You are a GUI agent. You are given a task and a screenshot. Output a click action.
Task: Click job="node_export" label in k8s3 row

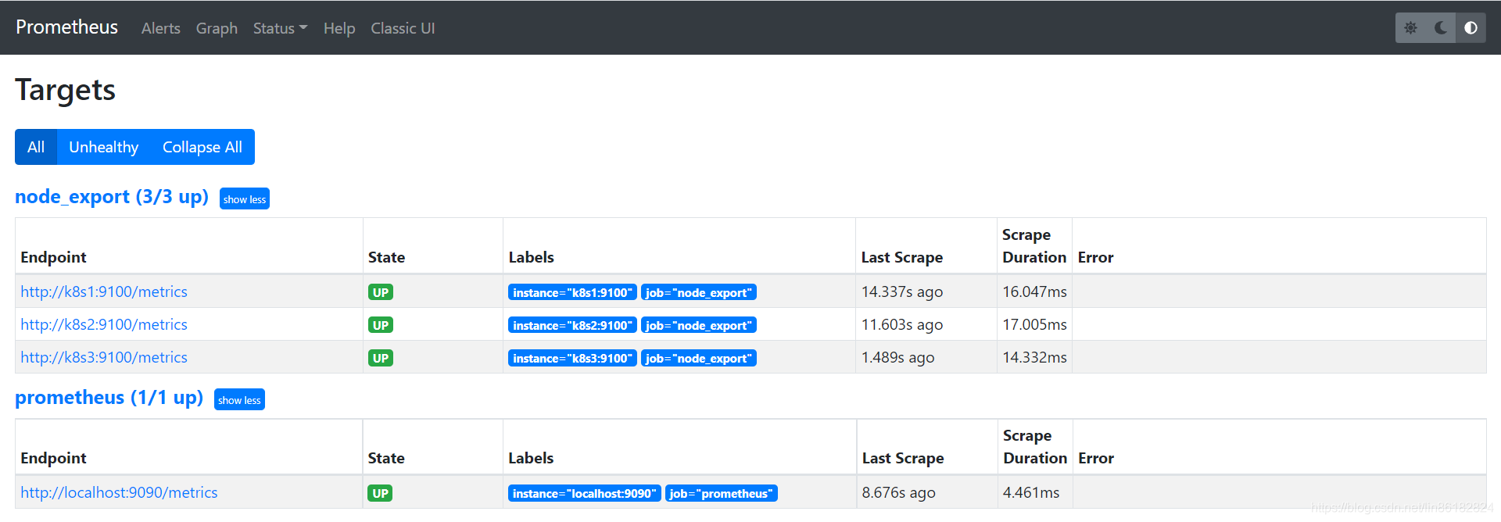[x=699, y=358]
